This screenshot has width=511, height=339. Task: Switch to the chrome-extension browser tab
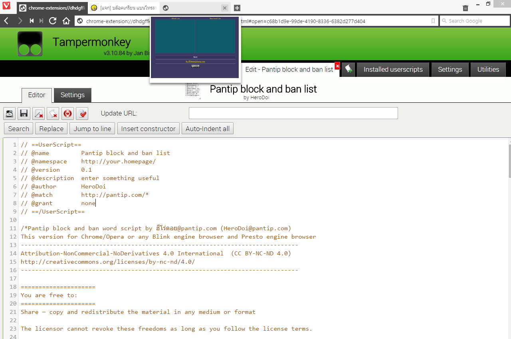[52, 8]
